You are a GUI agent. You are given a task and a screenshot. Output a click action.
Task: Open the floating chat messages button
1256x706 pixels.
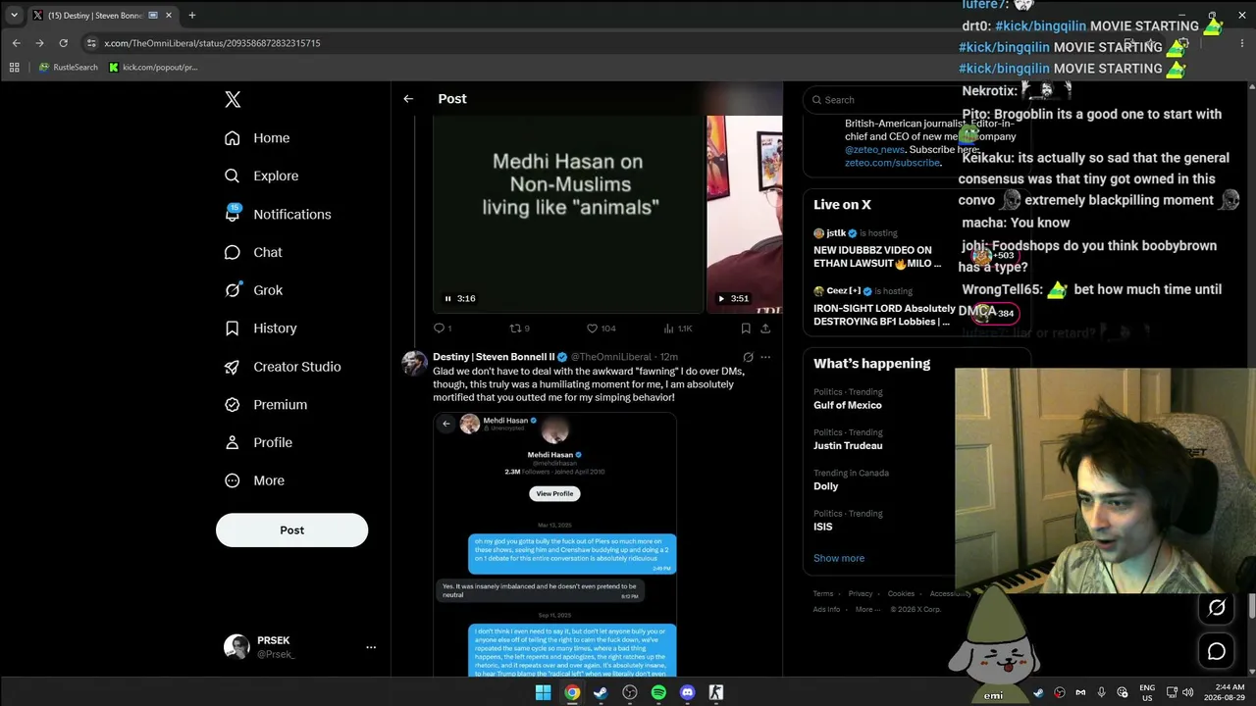click(1217, 651)
